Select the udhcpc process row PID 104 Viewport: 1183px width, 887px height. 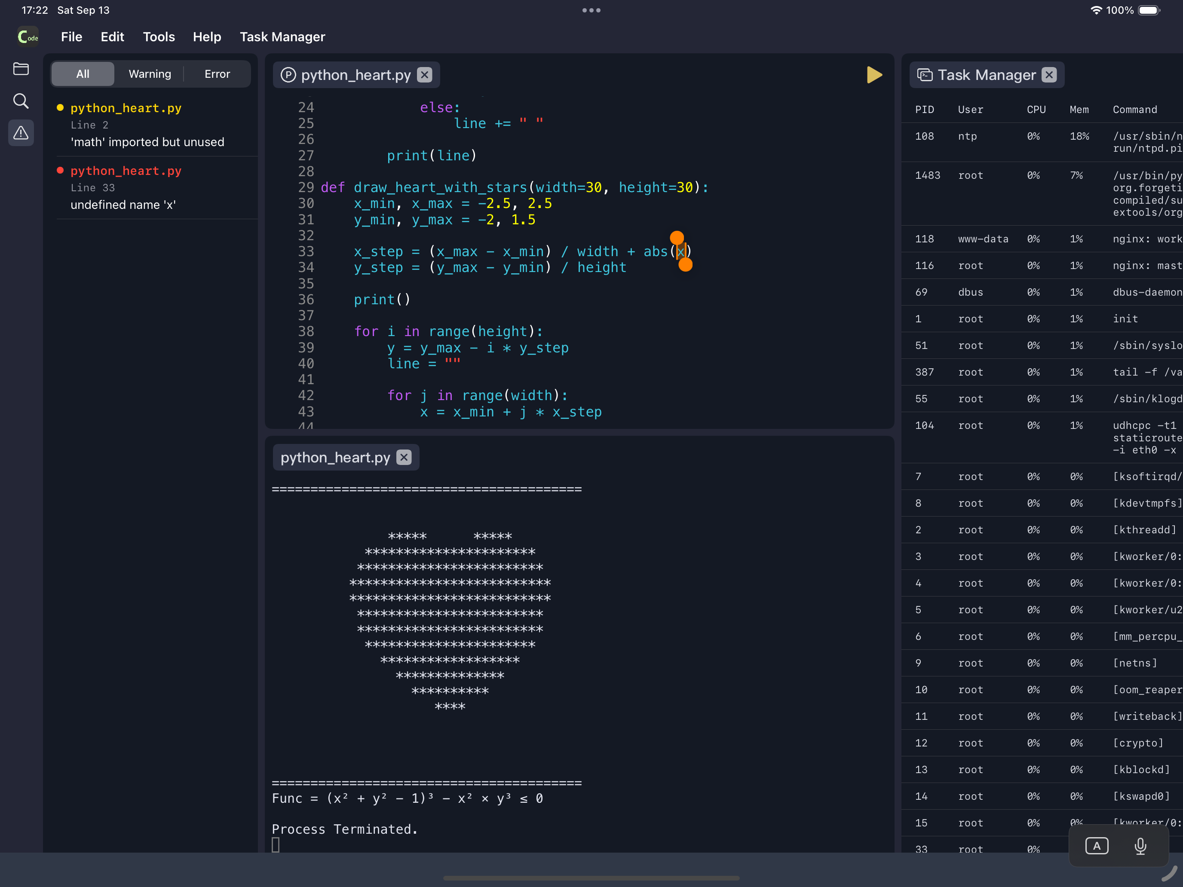(1042, 437)
